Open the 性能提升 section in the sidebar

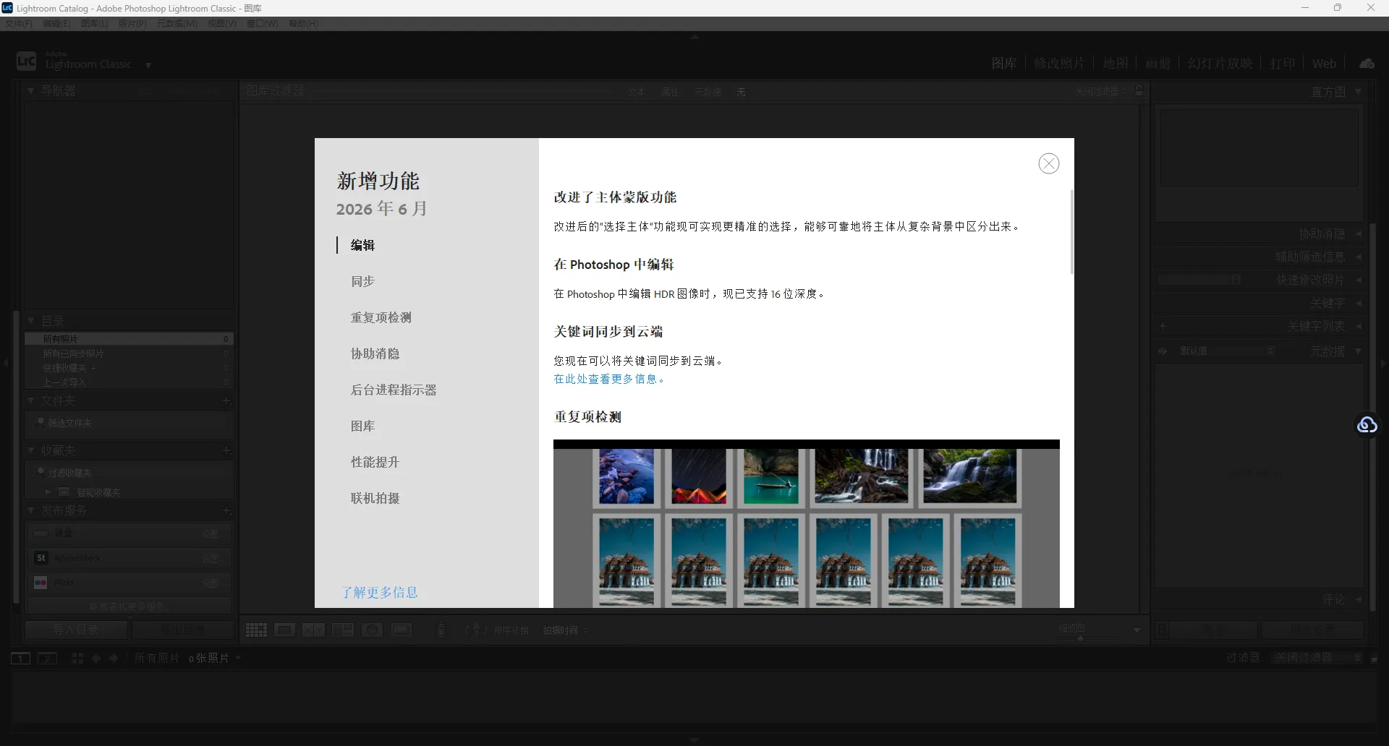coord(375,462)
